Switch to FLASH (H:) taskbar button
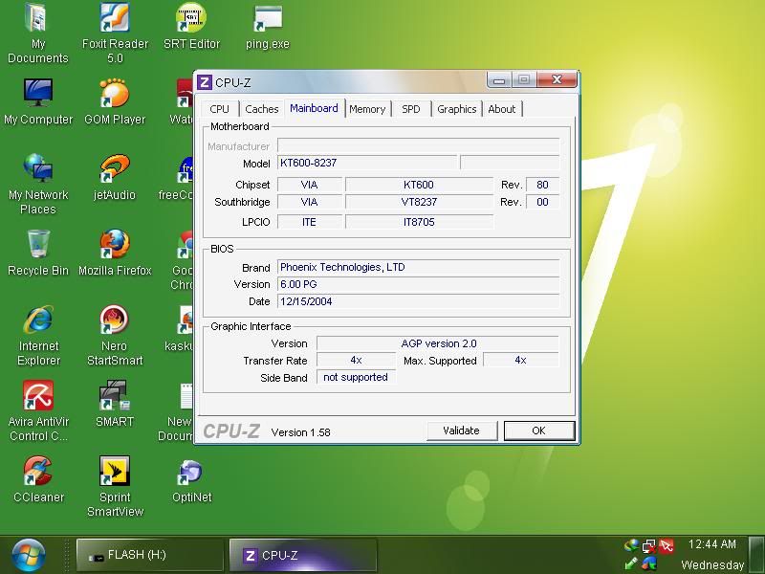The height and width of the screenshot is (574, 765). point(149,555)
